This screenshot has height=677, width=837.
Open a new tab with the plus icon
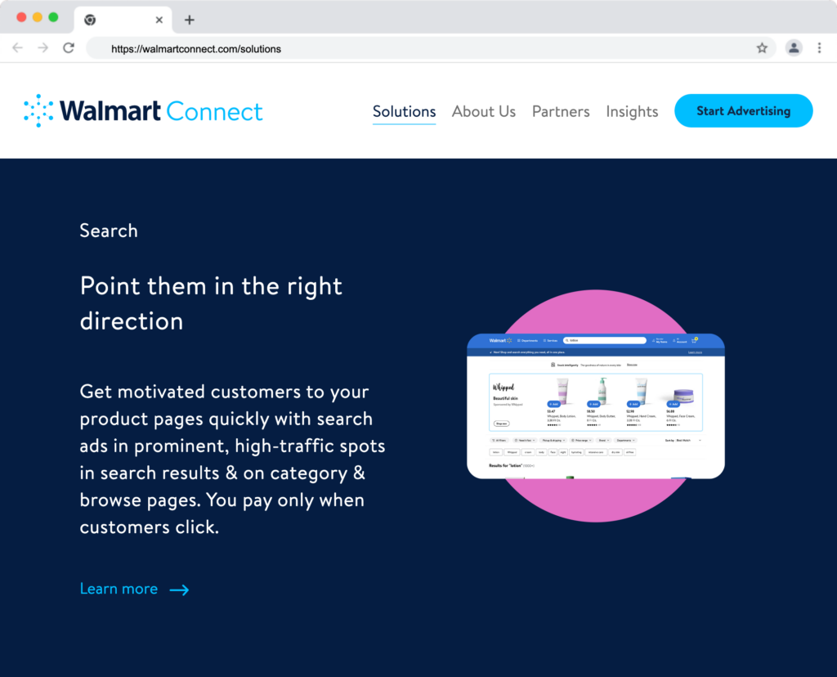tap(190, 20)
